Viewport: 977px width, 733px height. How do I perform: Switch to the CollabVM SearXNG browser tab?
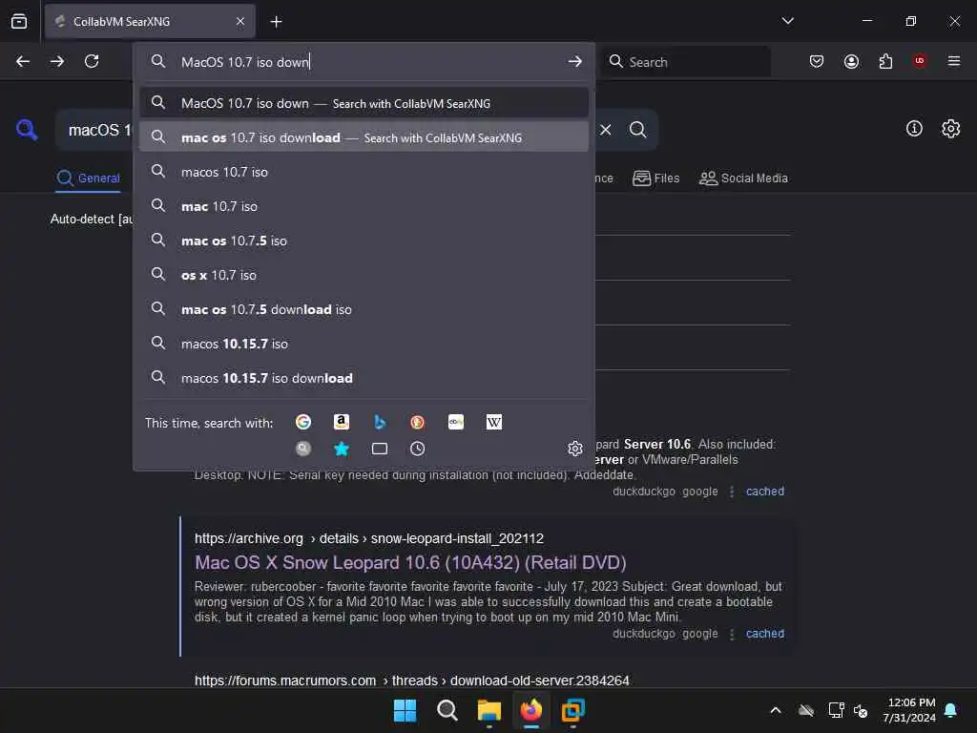150,21
